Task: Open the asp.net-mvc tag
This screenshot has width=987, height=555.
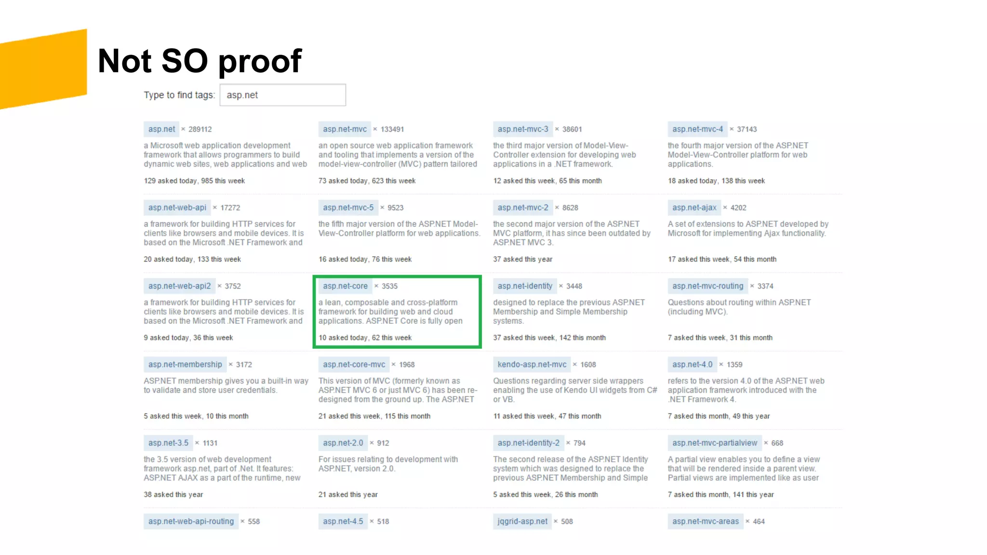Action: [x=345, y=129]
